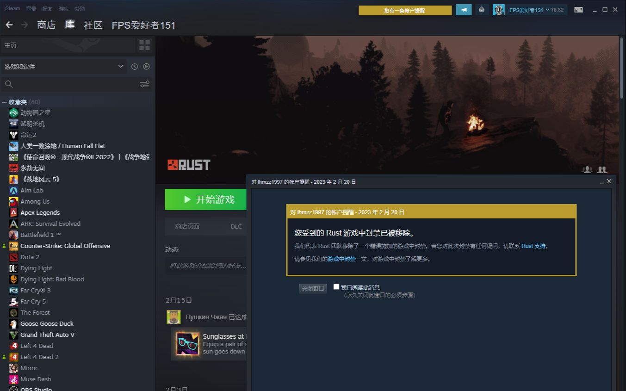
Task: Expand the 游戏和软件 dropdown
Action: (64, 67)
